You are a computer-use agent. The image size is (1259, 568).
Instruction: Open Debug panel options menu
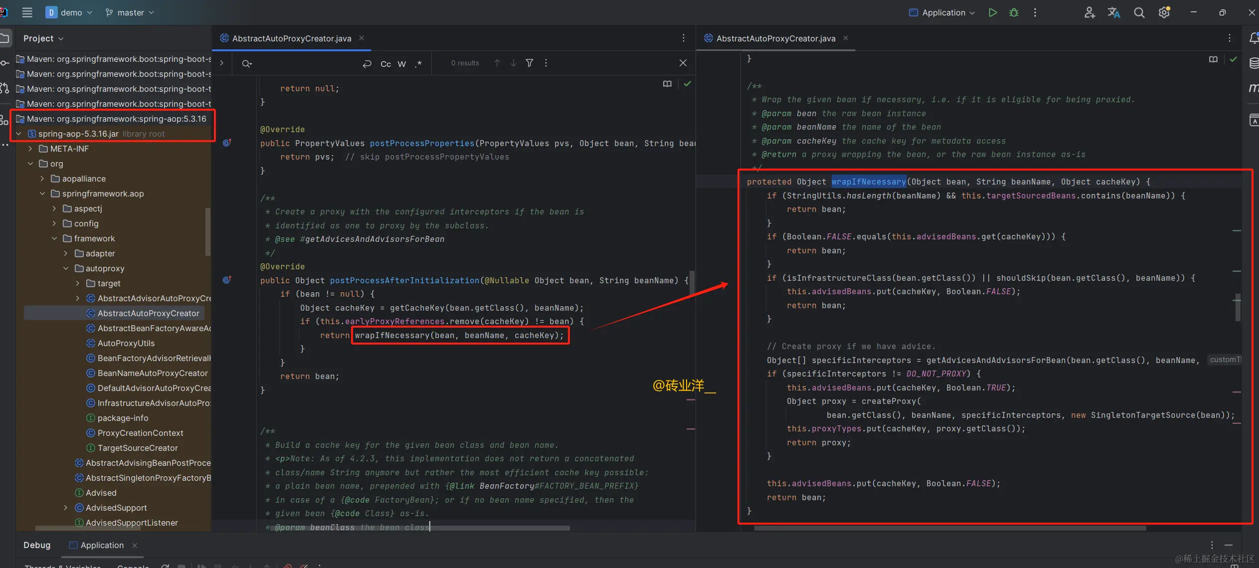[x=1212, y=545]
